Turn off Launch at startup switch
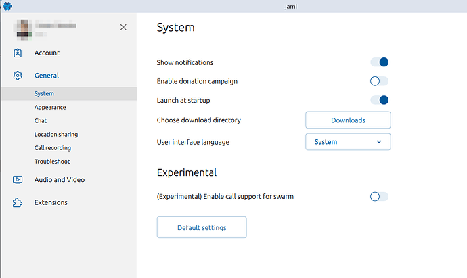Screen dimensions: 467x278 click(379, 100)
